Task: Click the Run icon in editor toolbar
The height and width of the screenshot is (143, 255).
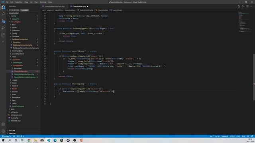Action: point(243,6)
